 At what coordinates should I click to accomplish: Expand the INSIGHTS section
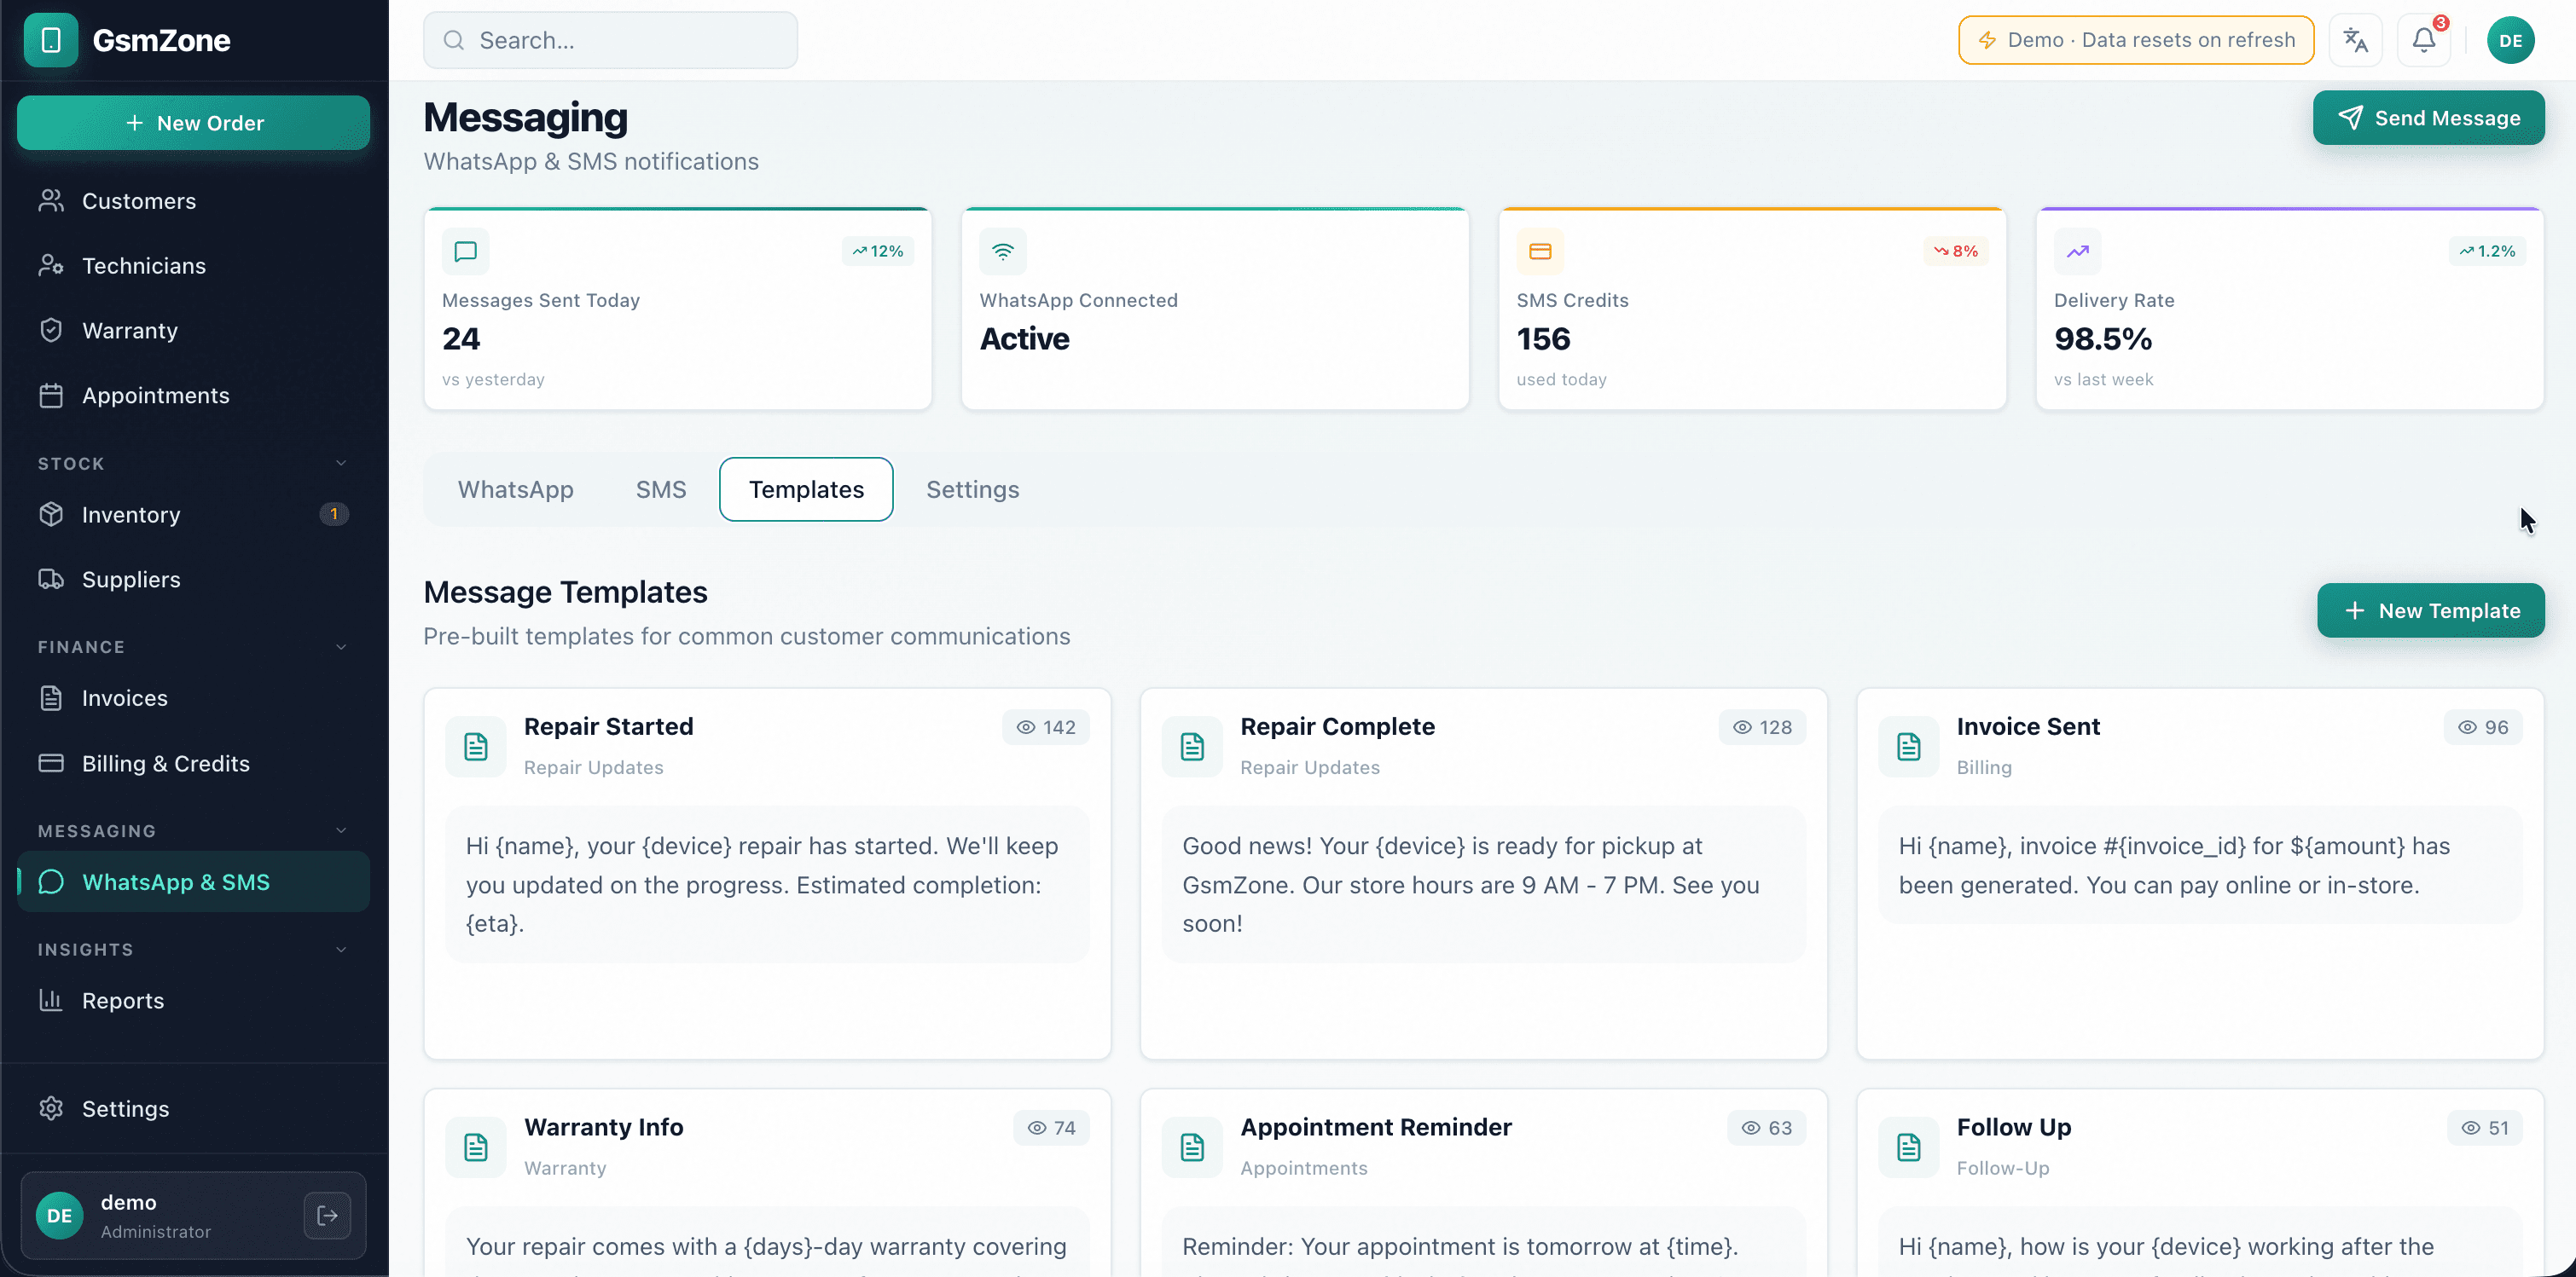tap(341, 950)
